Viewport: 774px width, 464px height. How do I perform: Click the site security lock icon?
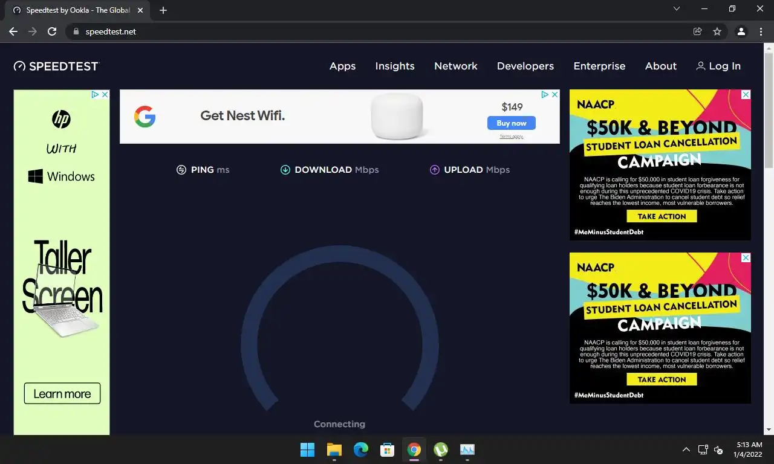[x=76, y=31]
